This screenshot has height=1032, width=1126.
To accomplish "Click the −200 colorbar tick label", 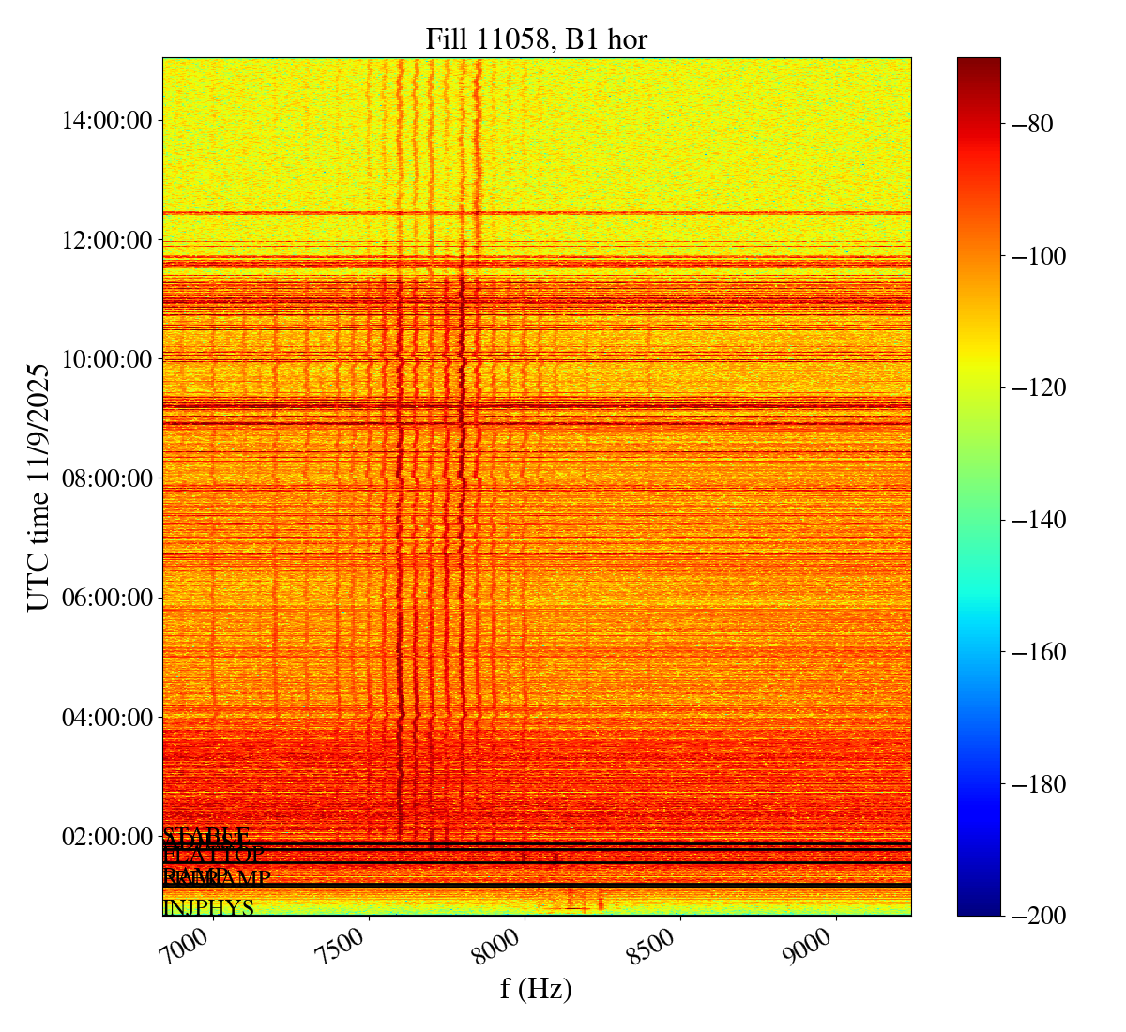I will (1035, 916).
